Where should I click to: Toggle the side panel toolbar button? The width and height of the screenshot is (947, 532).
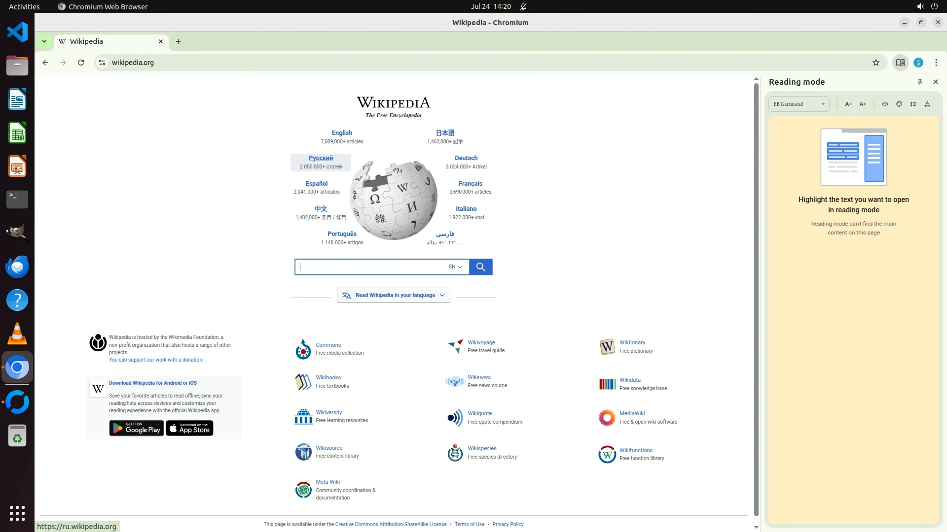[900, 63]
